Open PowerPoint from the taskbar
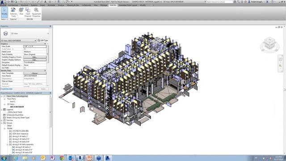This screenshot has width=286, height=161. 89,158
